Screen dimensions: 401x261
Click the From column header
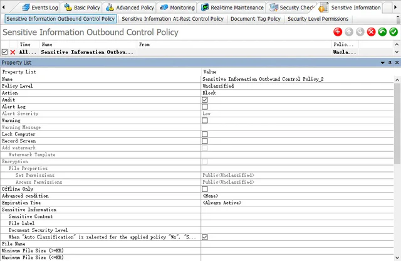[x=234, y=45]
